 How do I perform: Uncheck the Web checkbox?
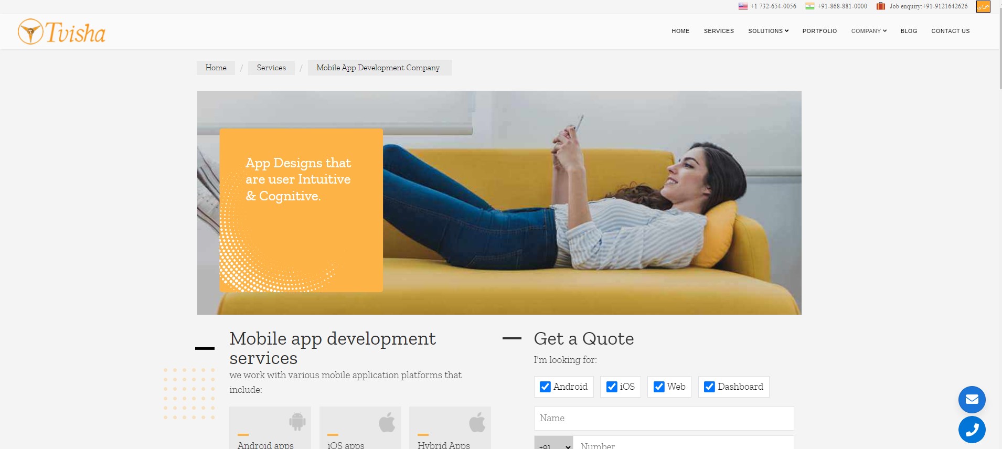[x=659, y=387]
